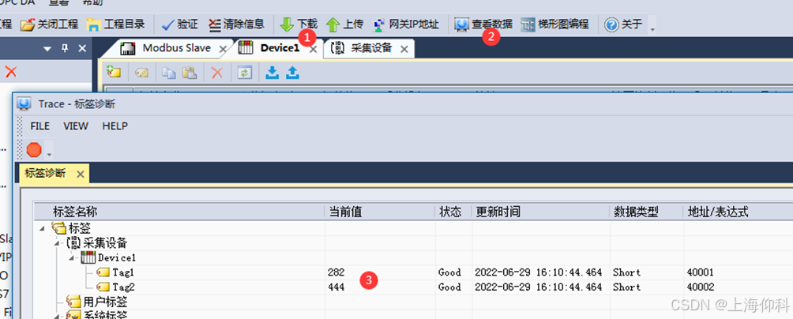
Task: Click the current value 444 of Tag2
Action: (x=336, y=287)
